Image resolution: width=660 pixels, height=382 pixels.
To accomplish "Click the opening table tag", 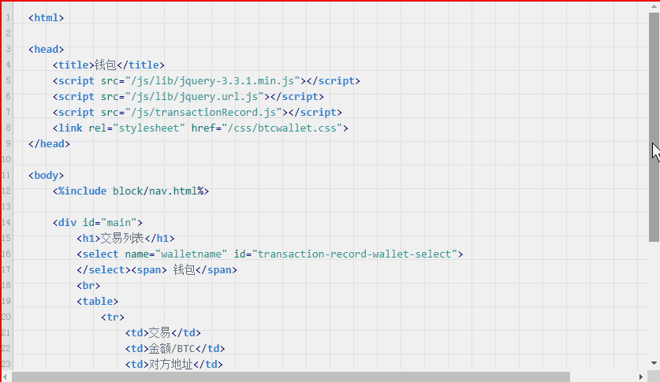I will coord(98,302).
